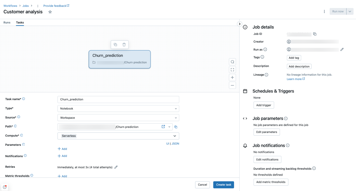Screen dimensions: 356x191
Task: Switch to the Runs tab
Action: point(7,23)
